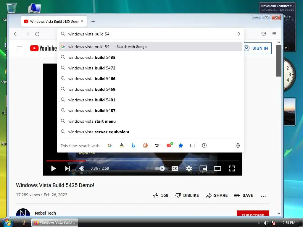303x227 pixels.
Task: Open search settings gear in the dropdown
Action: [238, 145]
